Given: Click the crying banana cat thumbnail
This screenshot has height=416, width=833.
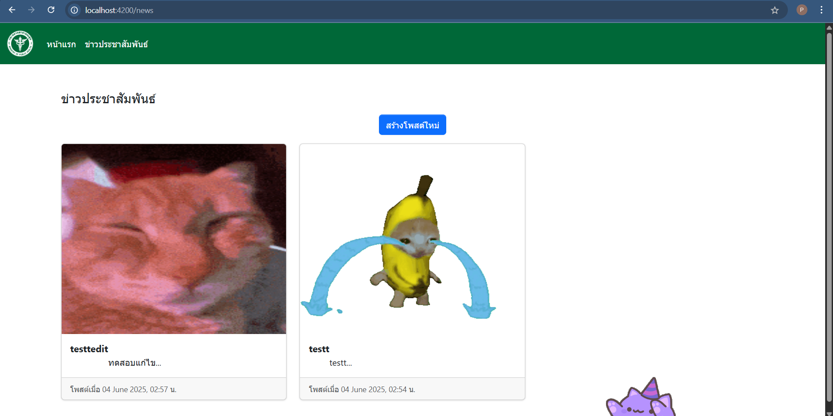Looking at the screenshot, I should click(x=412, y=239).
